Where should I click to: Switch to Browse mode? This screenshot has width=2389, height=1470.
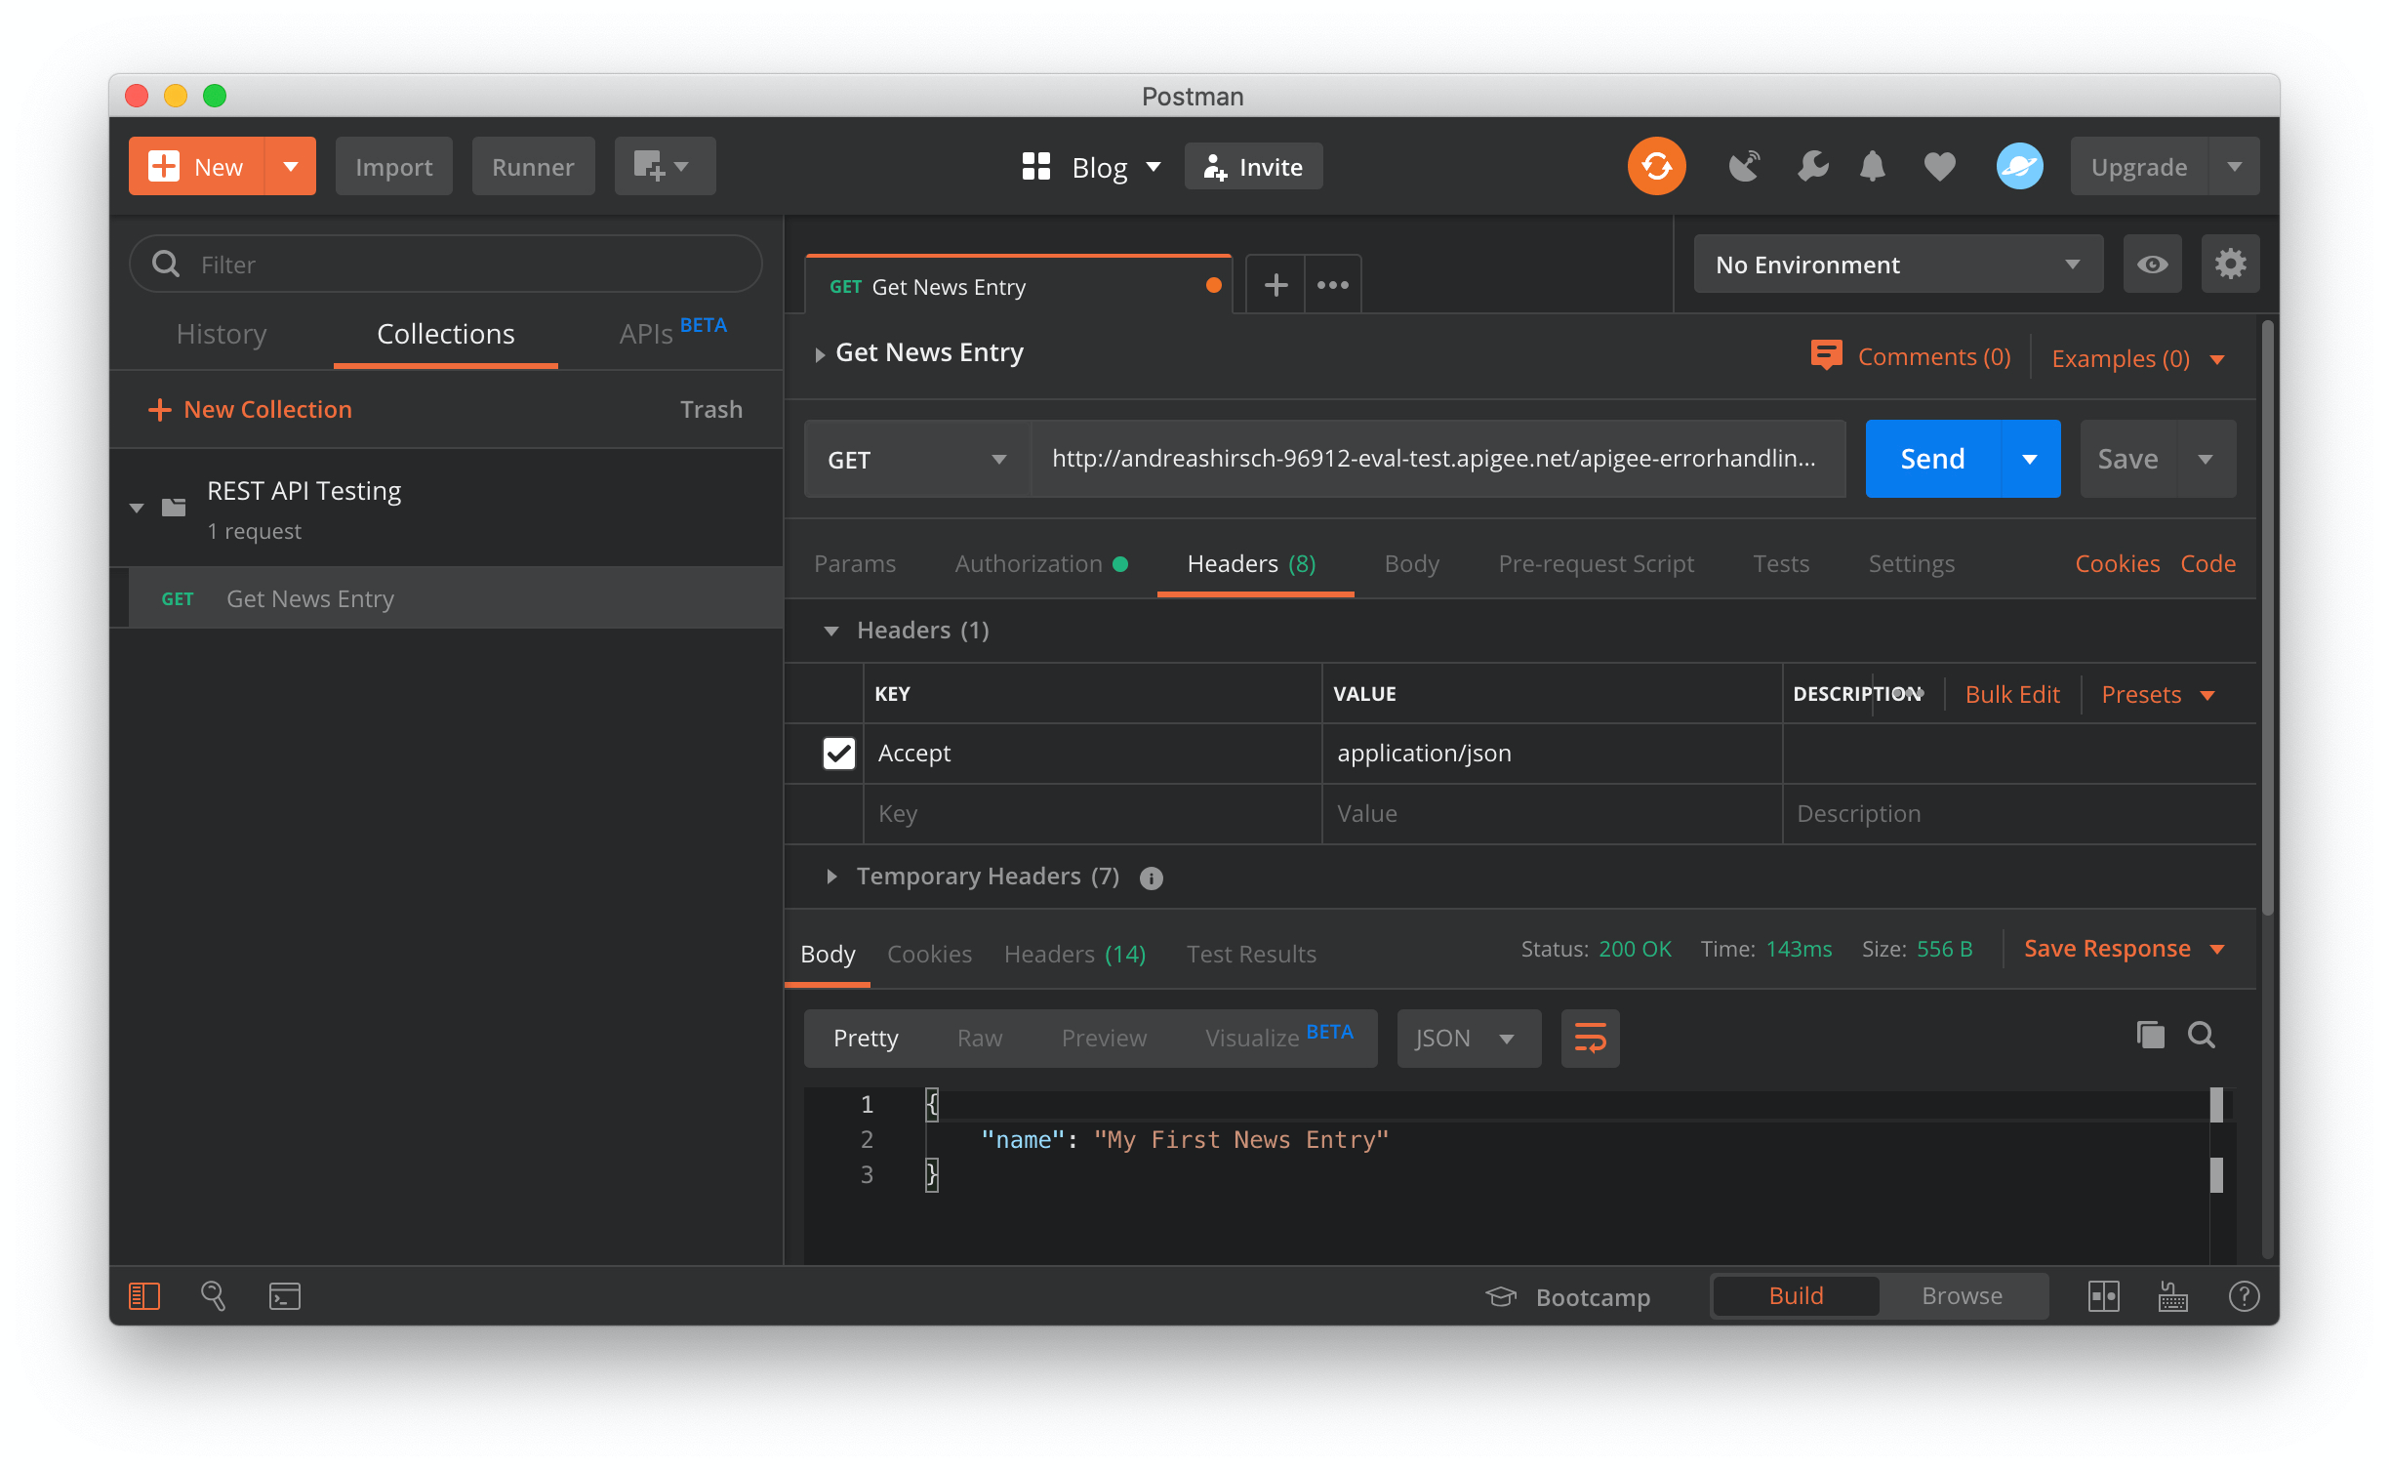tap(1963, 1296)
